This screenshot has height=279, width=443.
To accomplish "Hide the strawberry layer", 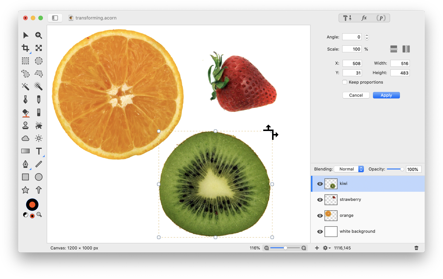I will click(320, 200).
